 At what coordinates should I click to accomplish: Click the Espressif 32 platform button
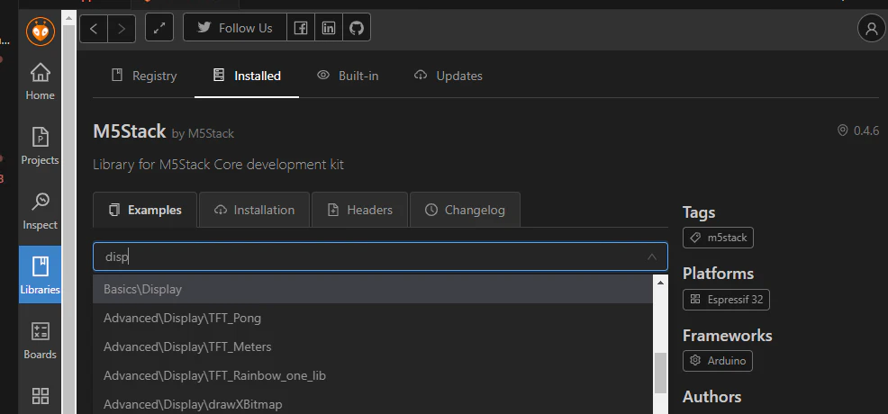point(726,299)
